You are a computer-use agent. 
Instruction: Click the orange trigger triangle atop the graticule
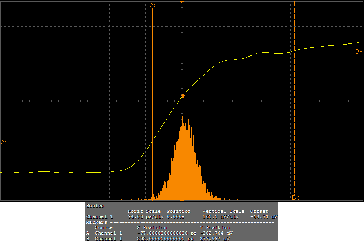click(182, 2)
